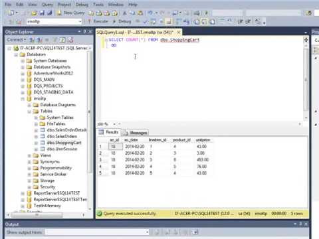Expand dbo.ShoppingCart table node

pyautogui.click(x=36, y=143)
